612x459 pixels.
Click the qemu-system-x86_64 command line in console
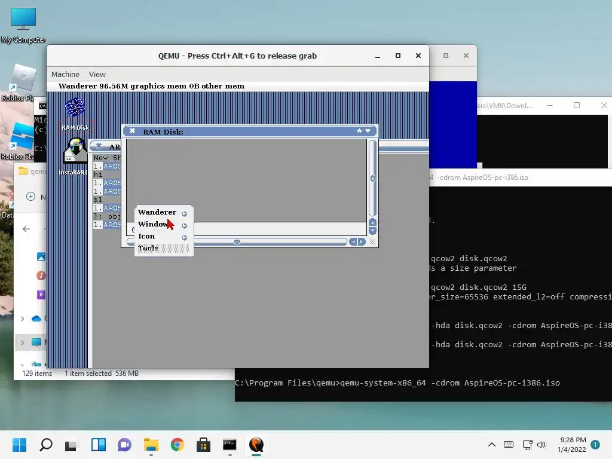point(397,383)
